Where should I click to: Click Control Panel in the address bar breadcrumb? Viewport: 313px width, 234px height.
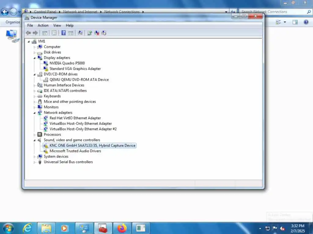(45, 12)
